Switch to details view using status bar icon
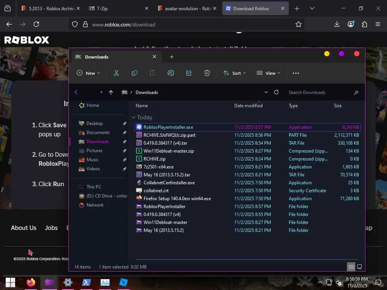 click(x=351, y=267)
